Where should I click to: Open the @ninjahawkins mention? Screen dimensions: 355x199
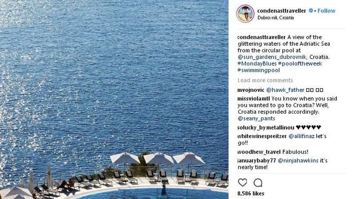298,160
